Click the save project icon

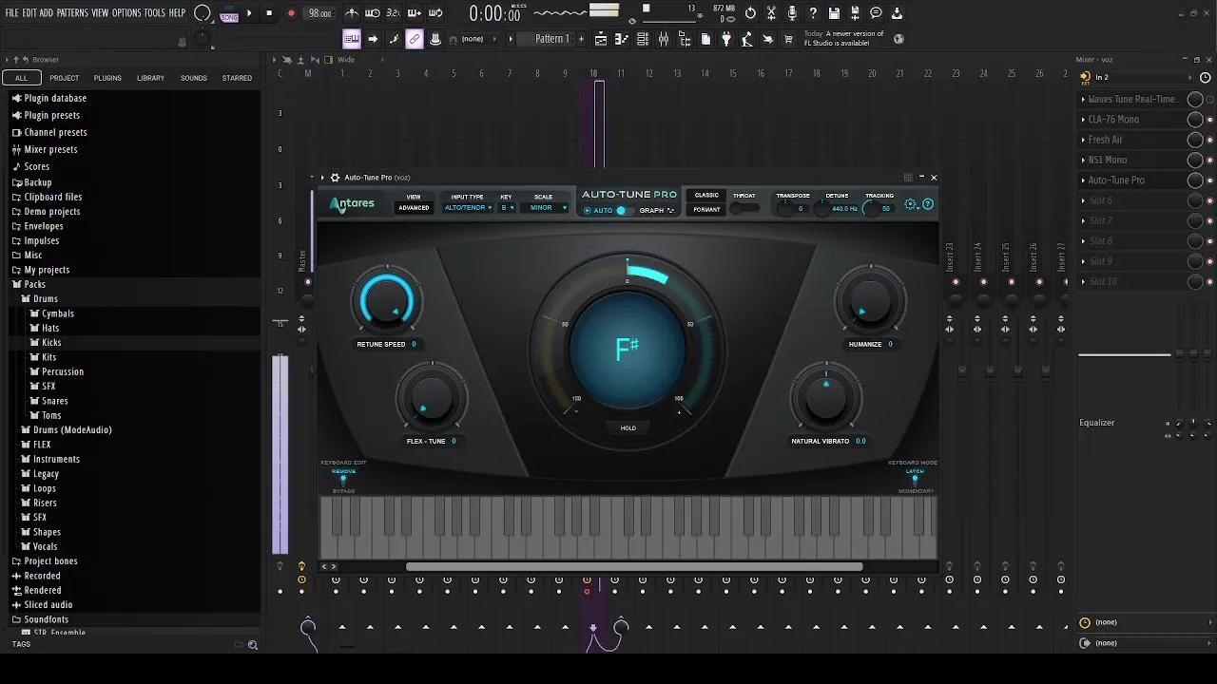pos(834,13)
